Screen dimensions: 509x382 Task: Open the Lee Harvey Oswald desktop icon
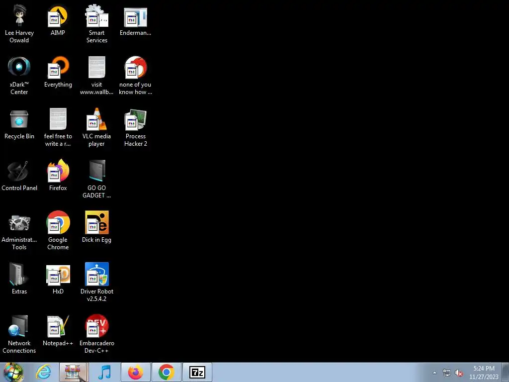click(x=19, y=23)
